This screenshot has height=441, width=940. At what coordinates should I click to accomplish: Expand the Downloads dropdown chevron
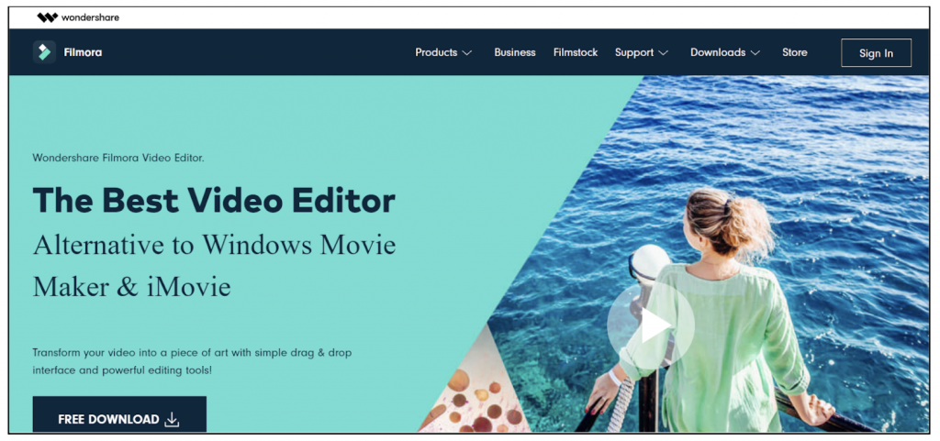pos(755,53)
